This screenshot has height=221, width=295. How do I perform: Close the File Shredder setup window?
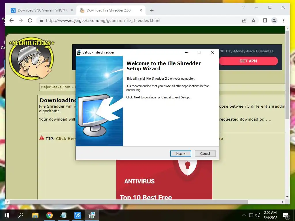(x=212, y=52)
